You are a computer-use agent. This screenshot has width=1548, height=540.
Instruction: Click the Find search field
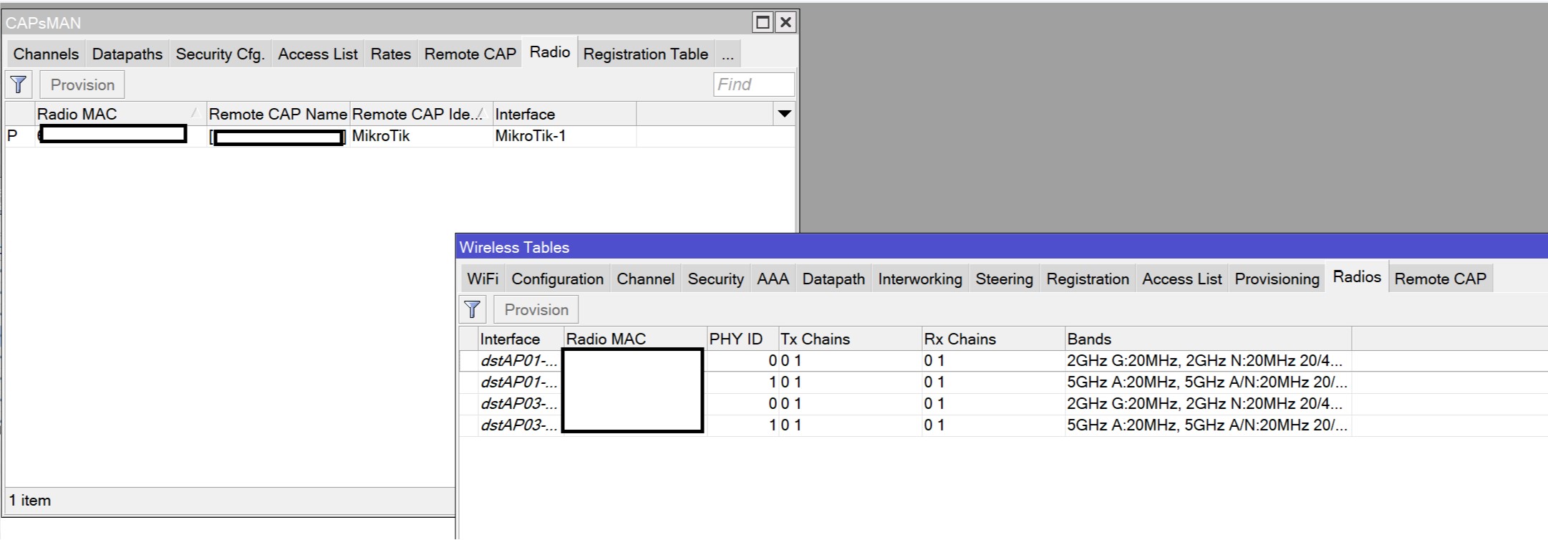click(754, 85)
